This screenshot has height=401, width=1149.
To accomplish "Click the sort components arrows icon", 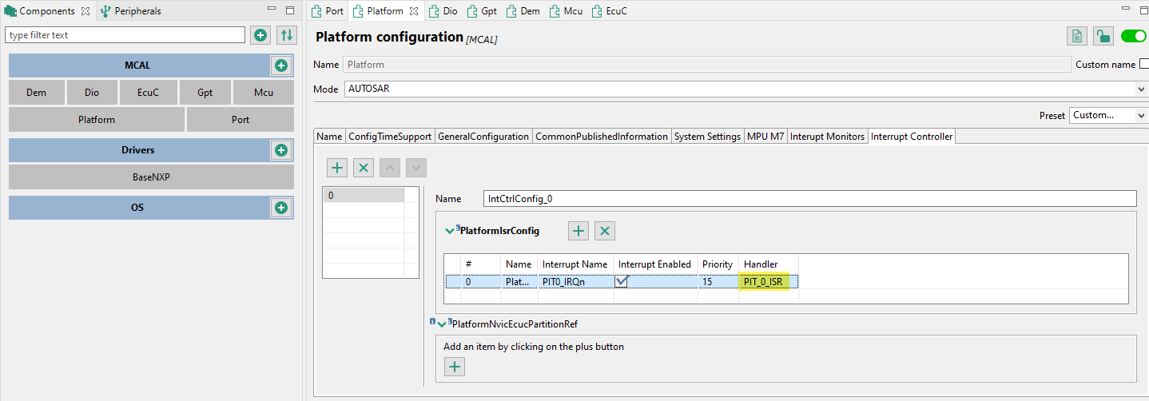I will (286, 35).
